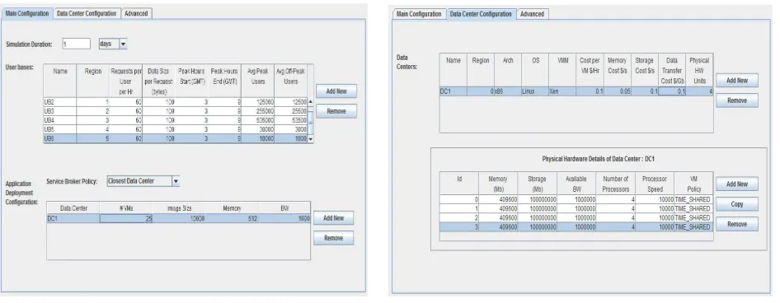This screenshot has width=780, height=303.
Task: Click the Memory cell showing 512
Action: click(x=232, y=218)
